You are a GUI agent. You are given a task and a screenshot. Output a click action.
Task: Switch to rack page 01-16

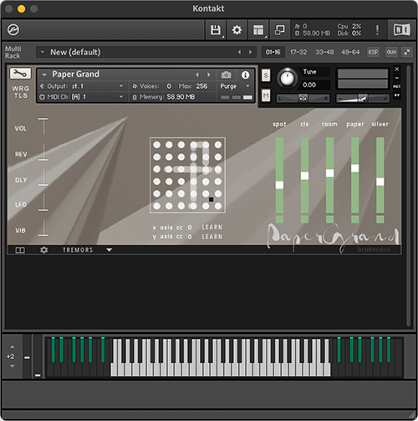pos(273,52)
